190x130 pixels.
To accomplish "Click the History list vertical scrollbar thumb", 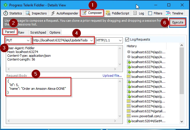I will [182, 71].
